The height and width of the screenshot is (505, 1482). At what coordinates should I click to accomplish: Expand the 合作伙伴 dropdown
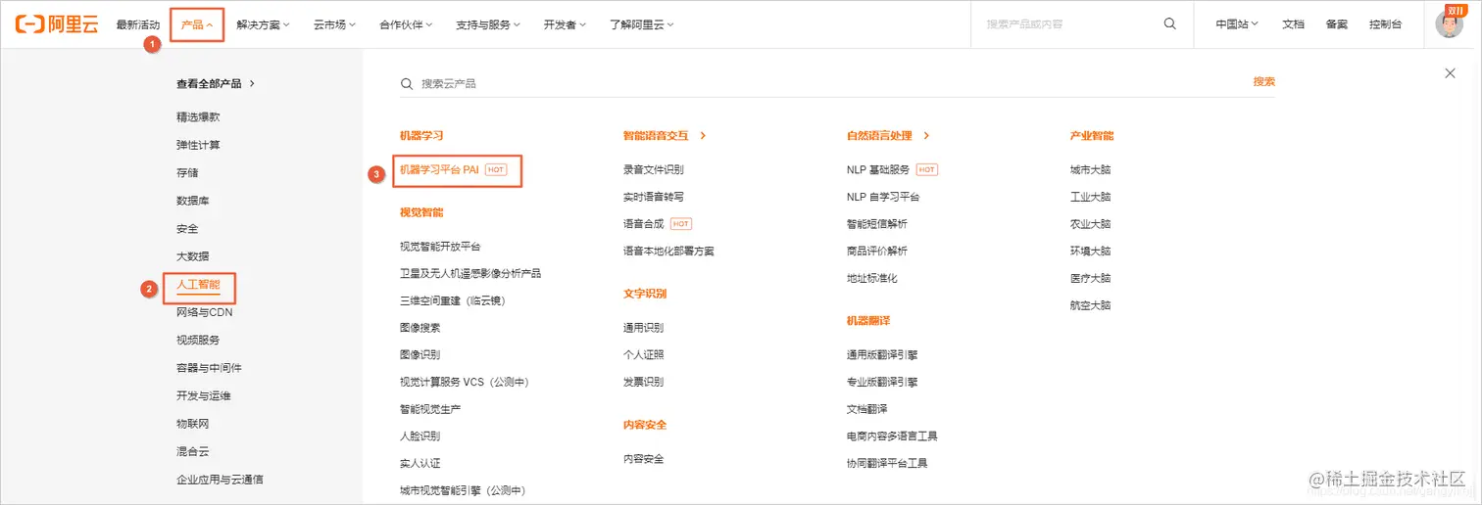click(406, 24)
